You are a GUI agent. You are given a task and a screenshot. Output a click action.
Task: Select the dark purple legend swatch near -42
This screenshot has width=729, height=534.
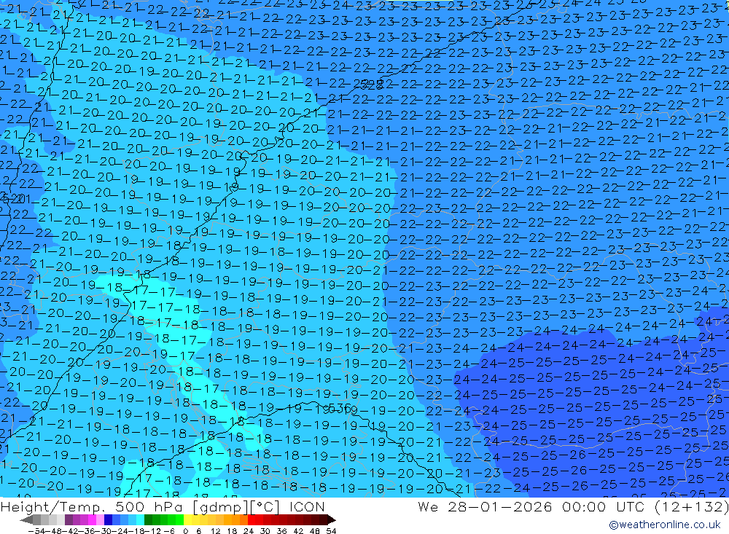coord(69,520)
